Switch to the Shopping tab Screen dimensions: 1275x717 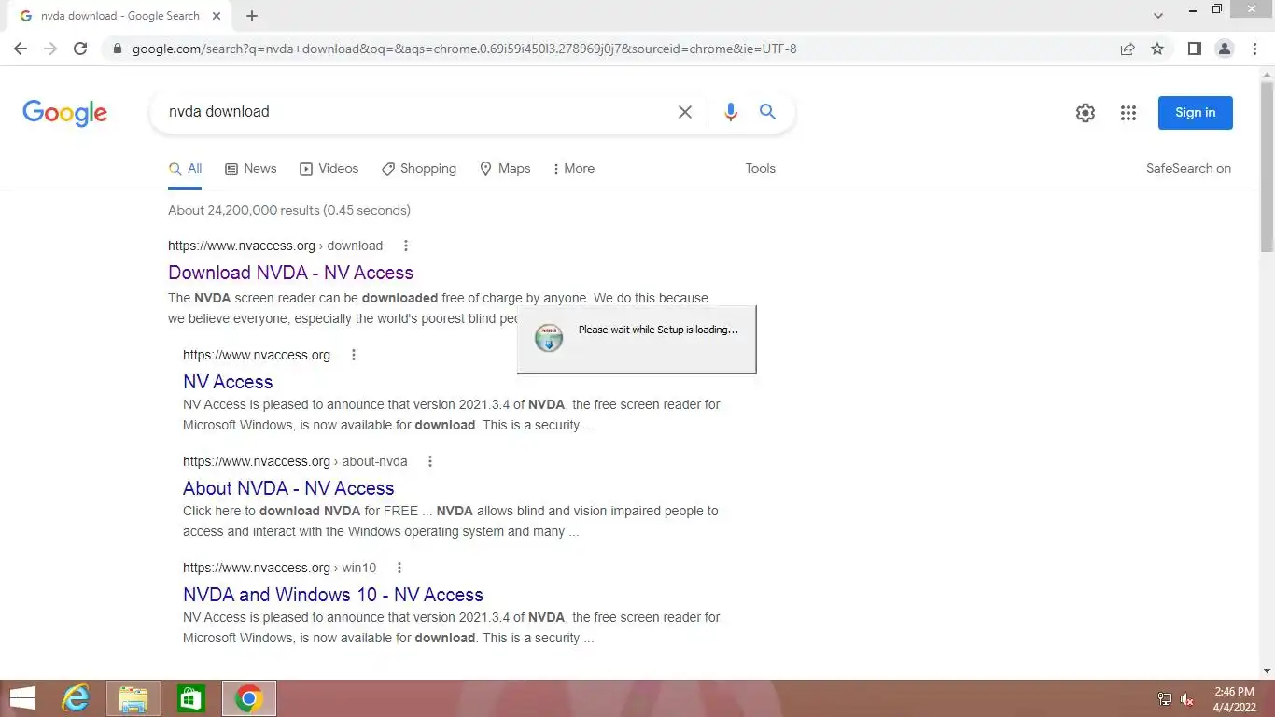point(419,169)
